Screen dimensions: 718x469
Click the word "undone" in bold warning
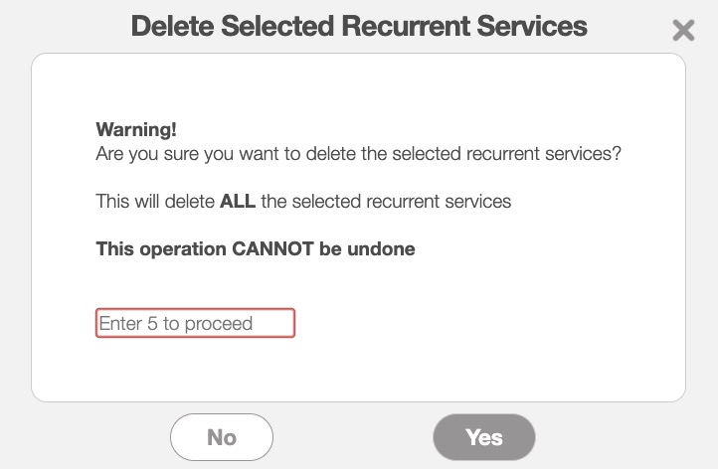(x=381, y=249)
